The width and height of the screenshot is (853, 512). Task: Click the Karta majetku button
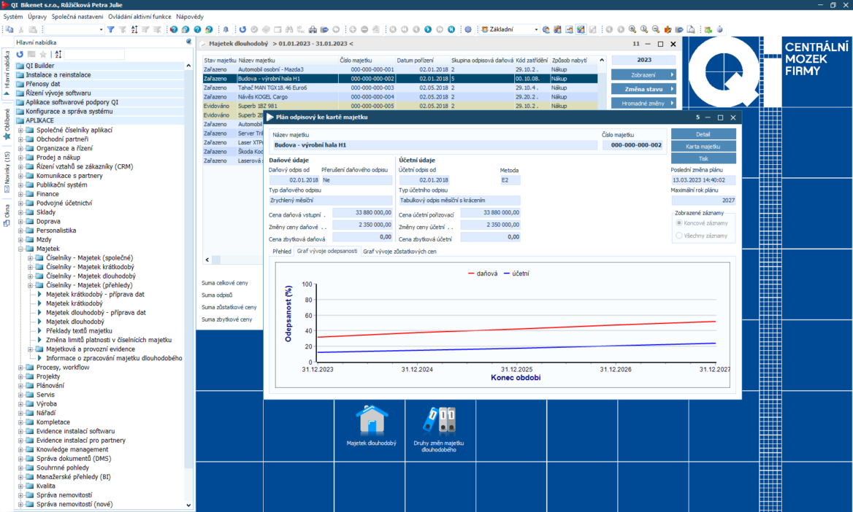[x=703, y=147]
